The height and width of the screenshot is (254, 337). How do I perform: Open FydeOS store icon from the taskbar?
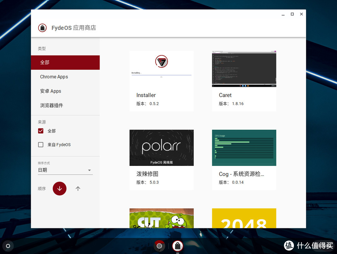(178, 246)
